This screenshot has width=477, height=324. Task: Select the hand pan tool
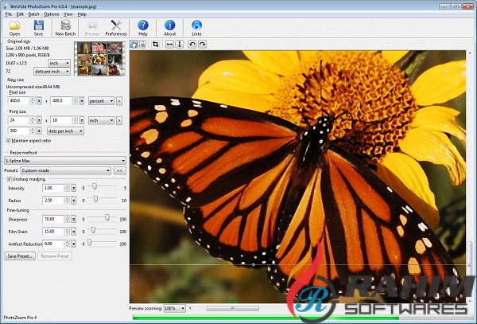click(134, 45)
